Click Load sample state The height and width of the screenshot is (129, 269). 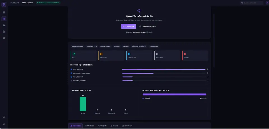coord(148,26)
